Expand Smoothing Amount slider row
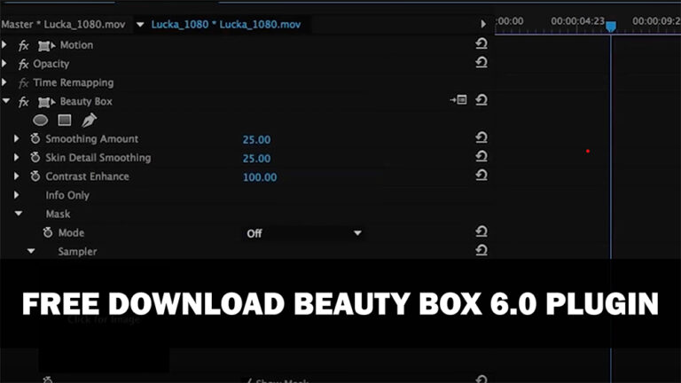Viewport: 681px width, 383px height. point(17,138)
